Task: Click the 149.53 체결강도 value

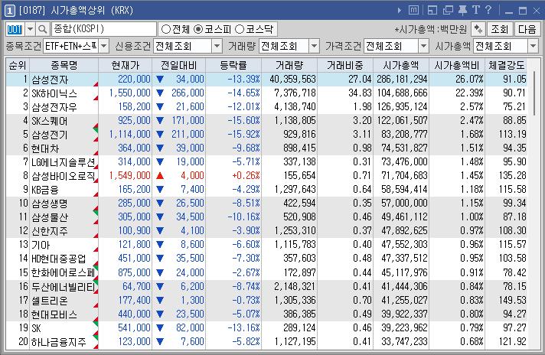Action: pos(512,300)
